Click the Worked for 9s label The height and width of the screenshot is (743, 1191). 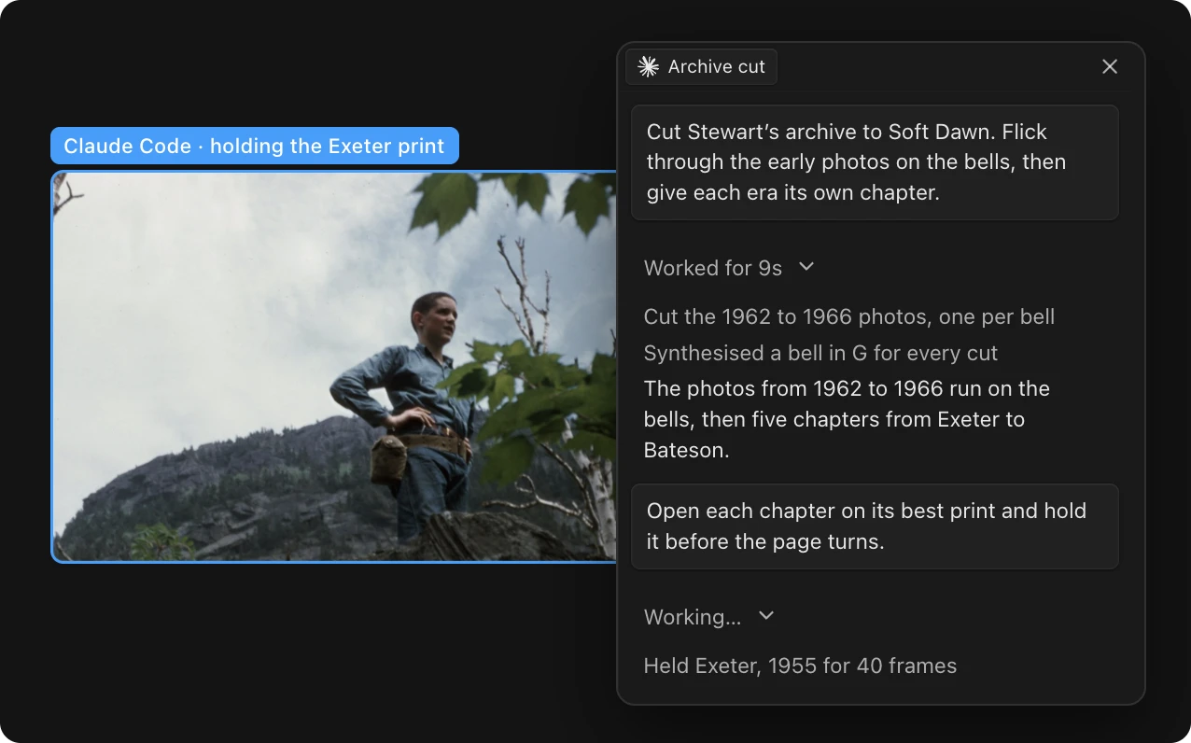click(713, 268)
